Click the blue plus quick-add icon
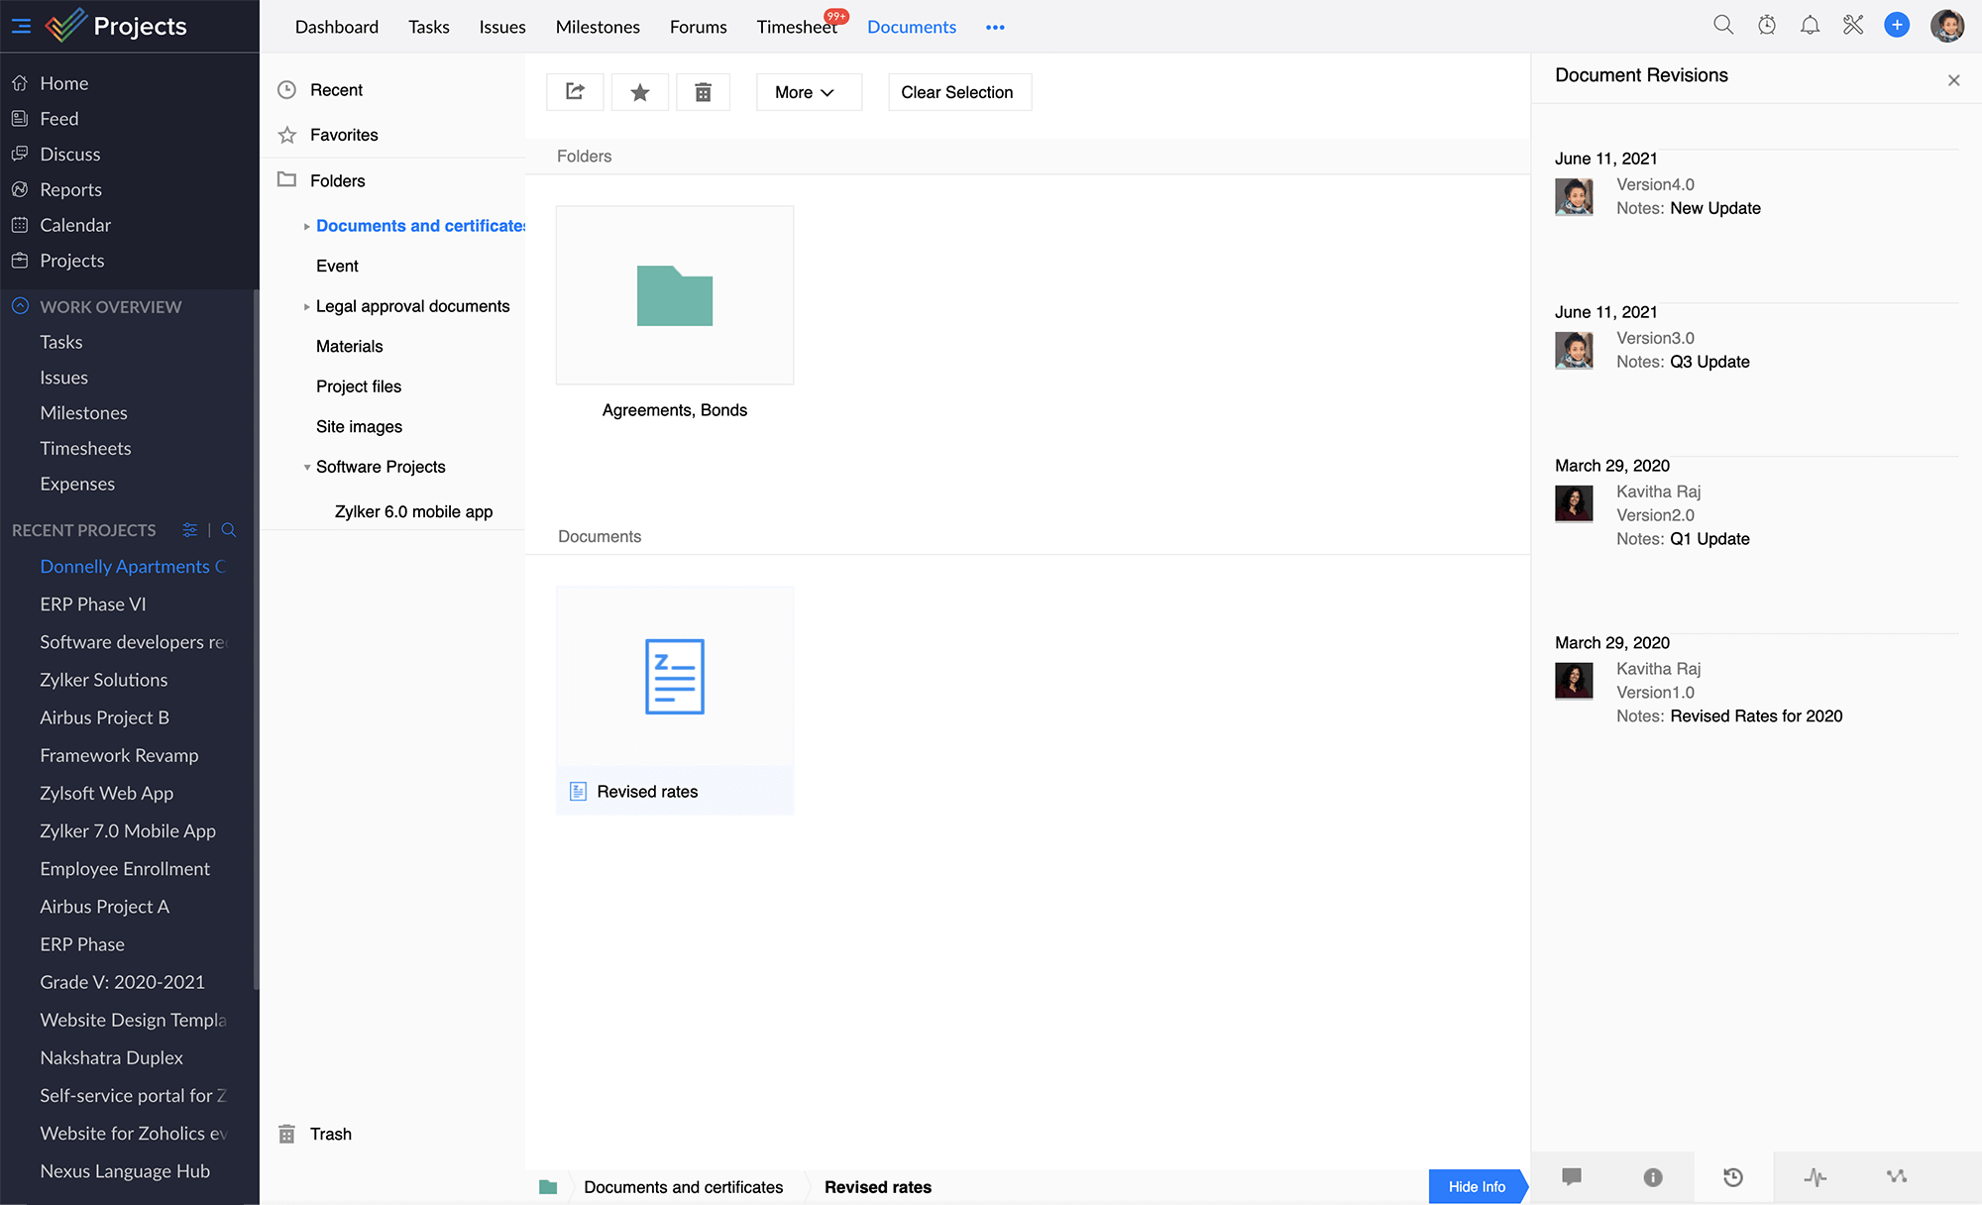The height and width of the screenshot is (1205, 1982). tap(1897, 26)
